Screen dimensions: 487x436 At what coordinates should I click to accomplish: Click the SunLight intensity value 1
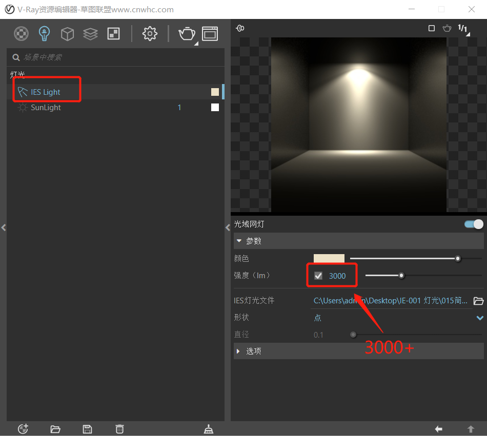click(179, 108)
